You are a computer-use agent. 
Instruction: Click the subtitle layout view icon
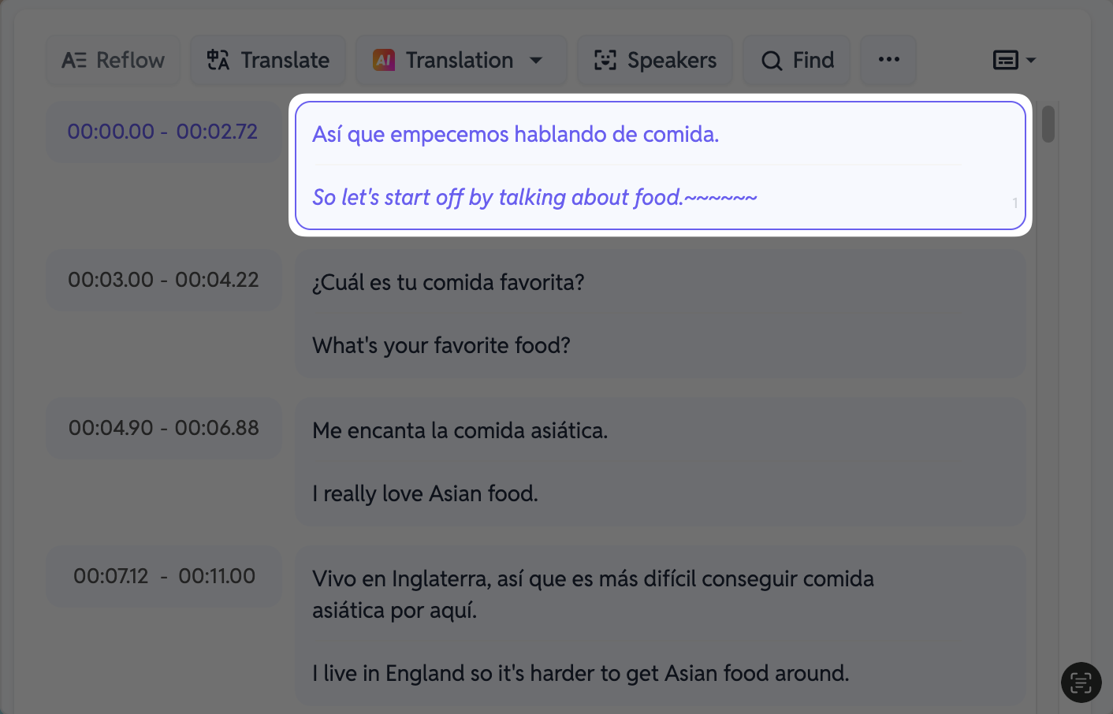1005,60
